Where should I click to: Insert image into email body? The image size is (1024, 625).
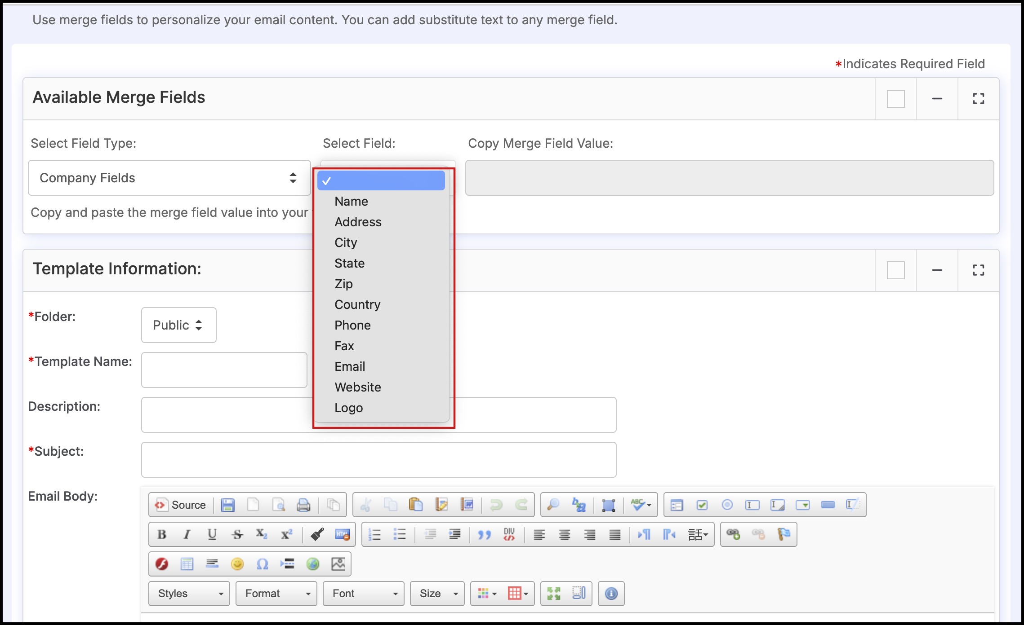[x=338, y=564]
